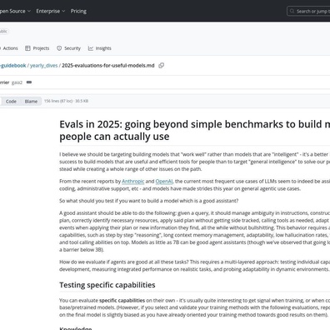This screenshot has height=330, width=330.
Task: Switch to the Security tab
Action: (x=69, y=48)
